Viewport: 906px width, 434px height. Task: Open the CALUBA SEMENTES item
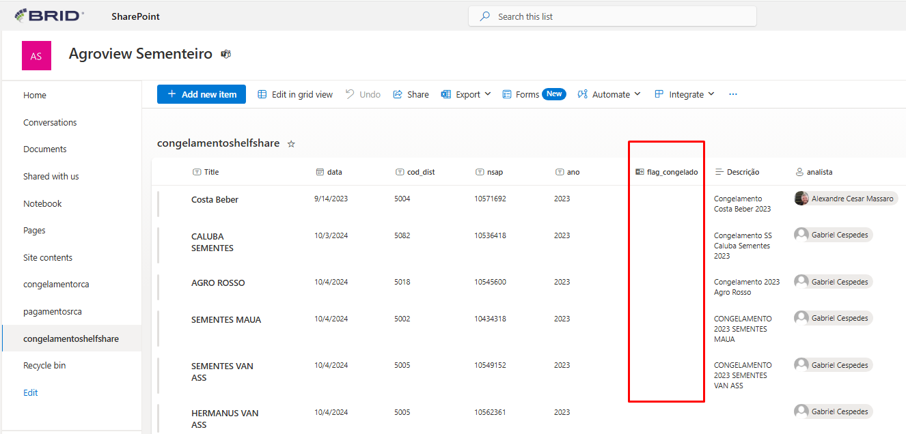[212, 242]
